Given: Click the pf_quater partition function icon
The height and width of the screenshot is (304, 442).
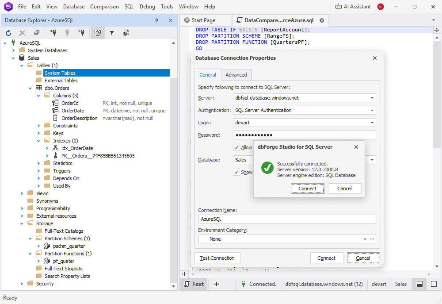Looking at the screenshot, I should click(47, 261).
